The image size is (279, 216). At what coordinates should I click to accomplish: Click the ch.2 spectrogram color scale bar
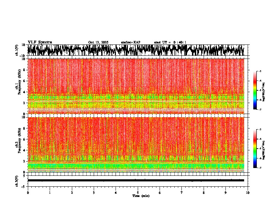pyautogui.click(x=255, y=149)
